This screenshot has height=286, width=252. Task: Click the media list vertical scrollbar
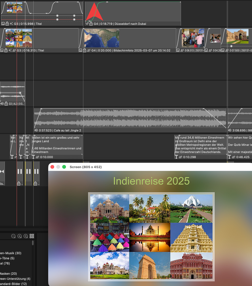33,243
